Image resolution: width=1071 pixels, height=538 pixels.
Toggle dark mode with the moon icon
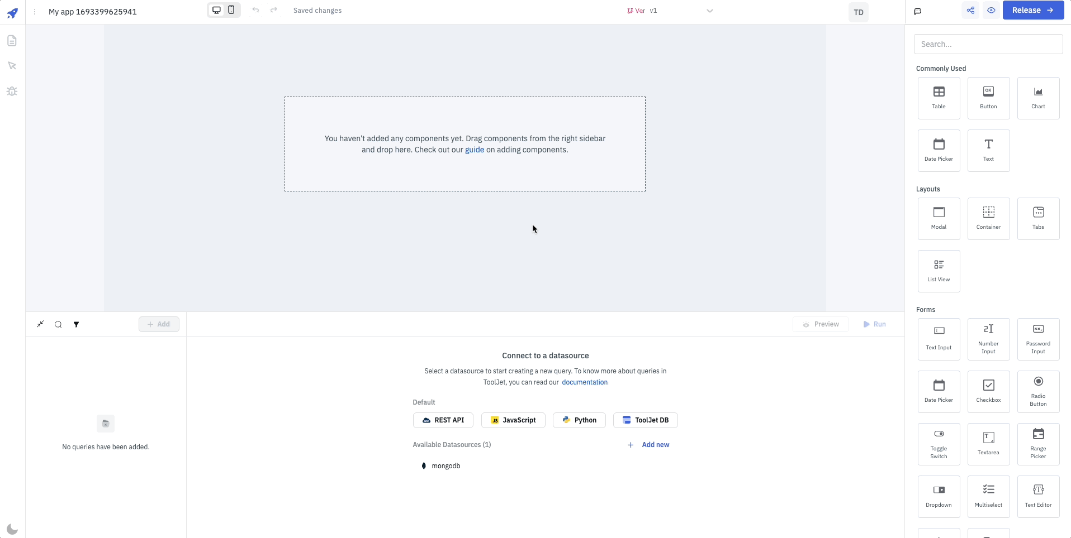tap(12, 529)
